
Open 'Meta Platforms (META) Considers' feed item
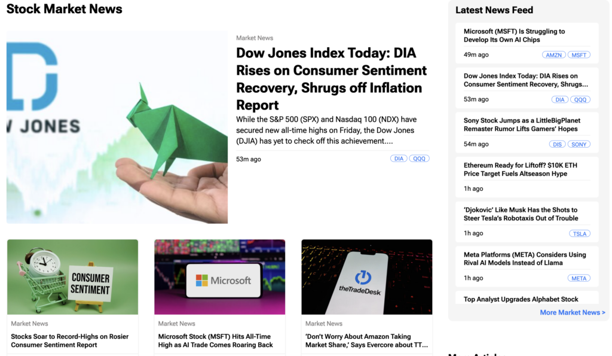[x=525, y=258]
